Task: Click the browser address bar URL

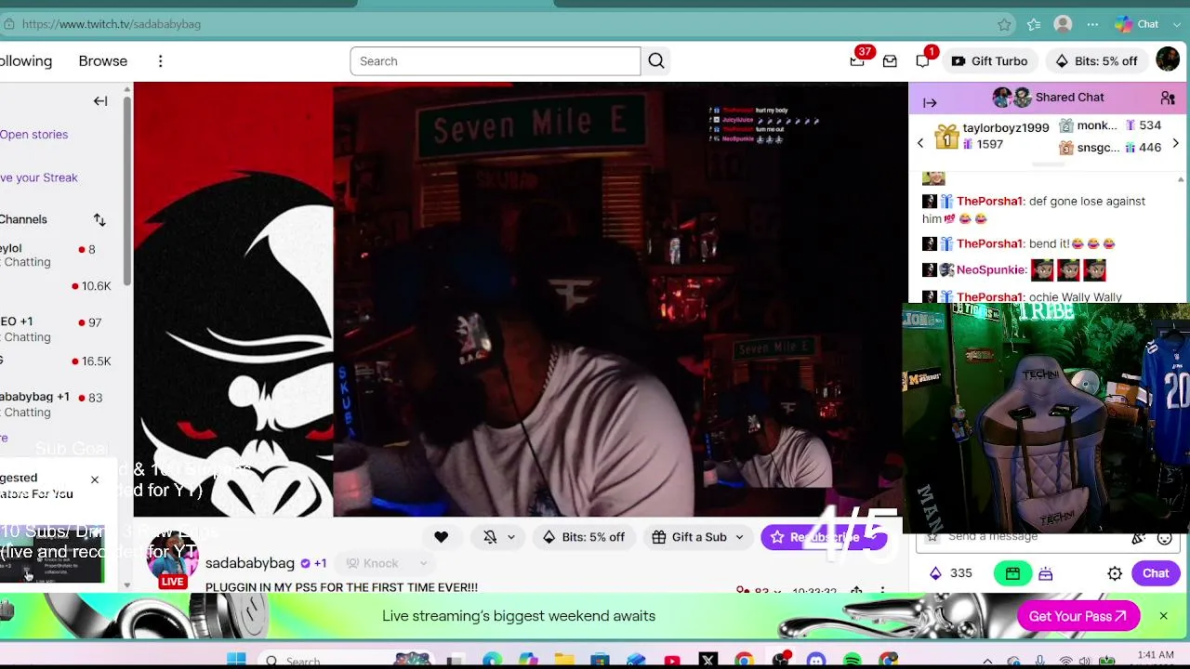Action: coord(112,24)
